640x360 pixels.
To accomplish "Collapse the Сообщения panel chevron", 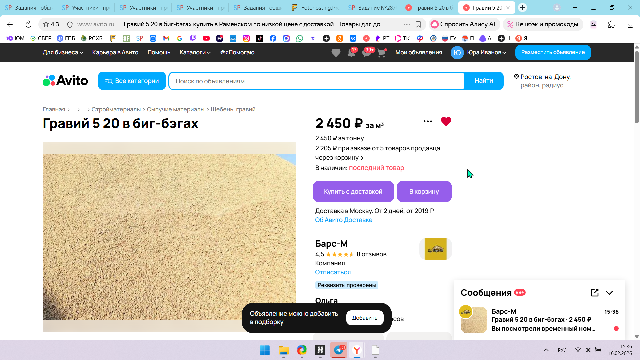I will tap(609, 293).
